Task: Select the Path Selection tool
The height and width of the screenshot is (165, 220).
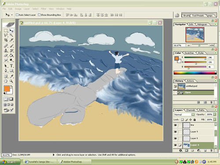Action: [x=6, y=66]
